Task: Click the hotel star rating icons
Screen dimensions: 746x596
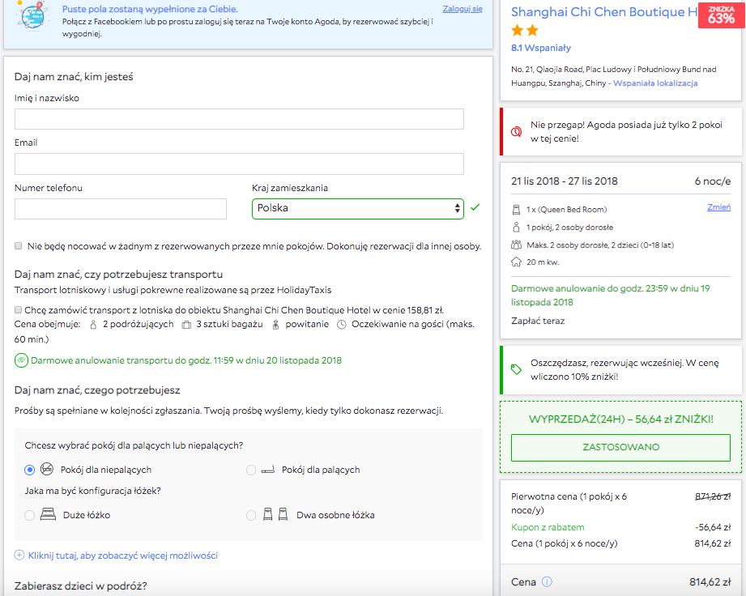Action: (x=525, y=31)
